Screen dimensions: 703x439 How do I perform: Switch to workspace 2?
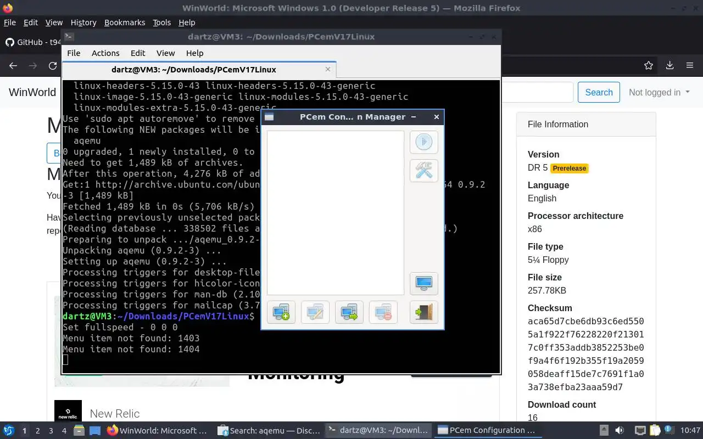point(37,431)
